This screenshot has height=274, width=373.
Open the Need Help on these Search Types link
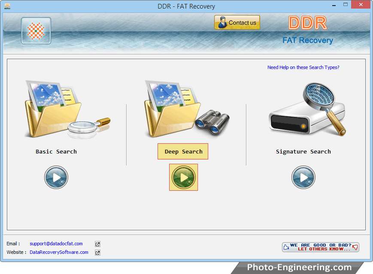click(303, 67)
